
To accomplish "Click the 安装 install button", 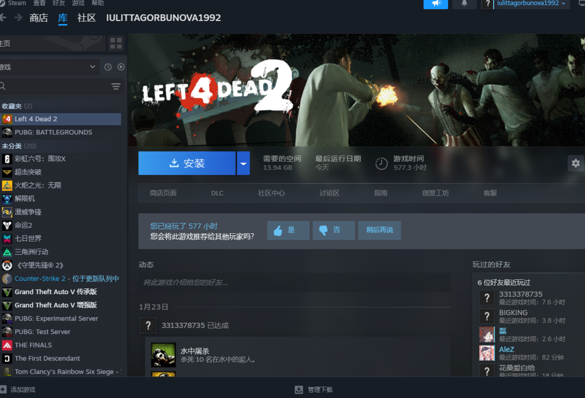I will pos(187,163).
